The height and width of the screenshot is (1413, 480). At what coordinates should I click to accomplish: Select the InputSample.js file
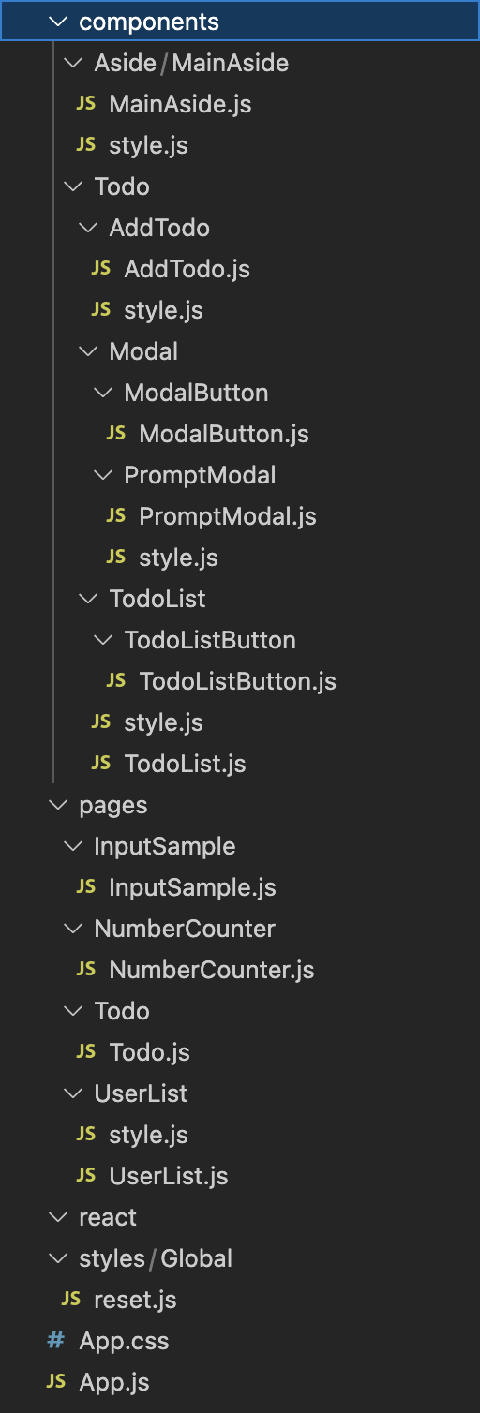[192, 887]
